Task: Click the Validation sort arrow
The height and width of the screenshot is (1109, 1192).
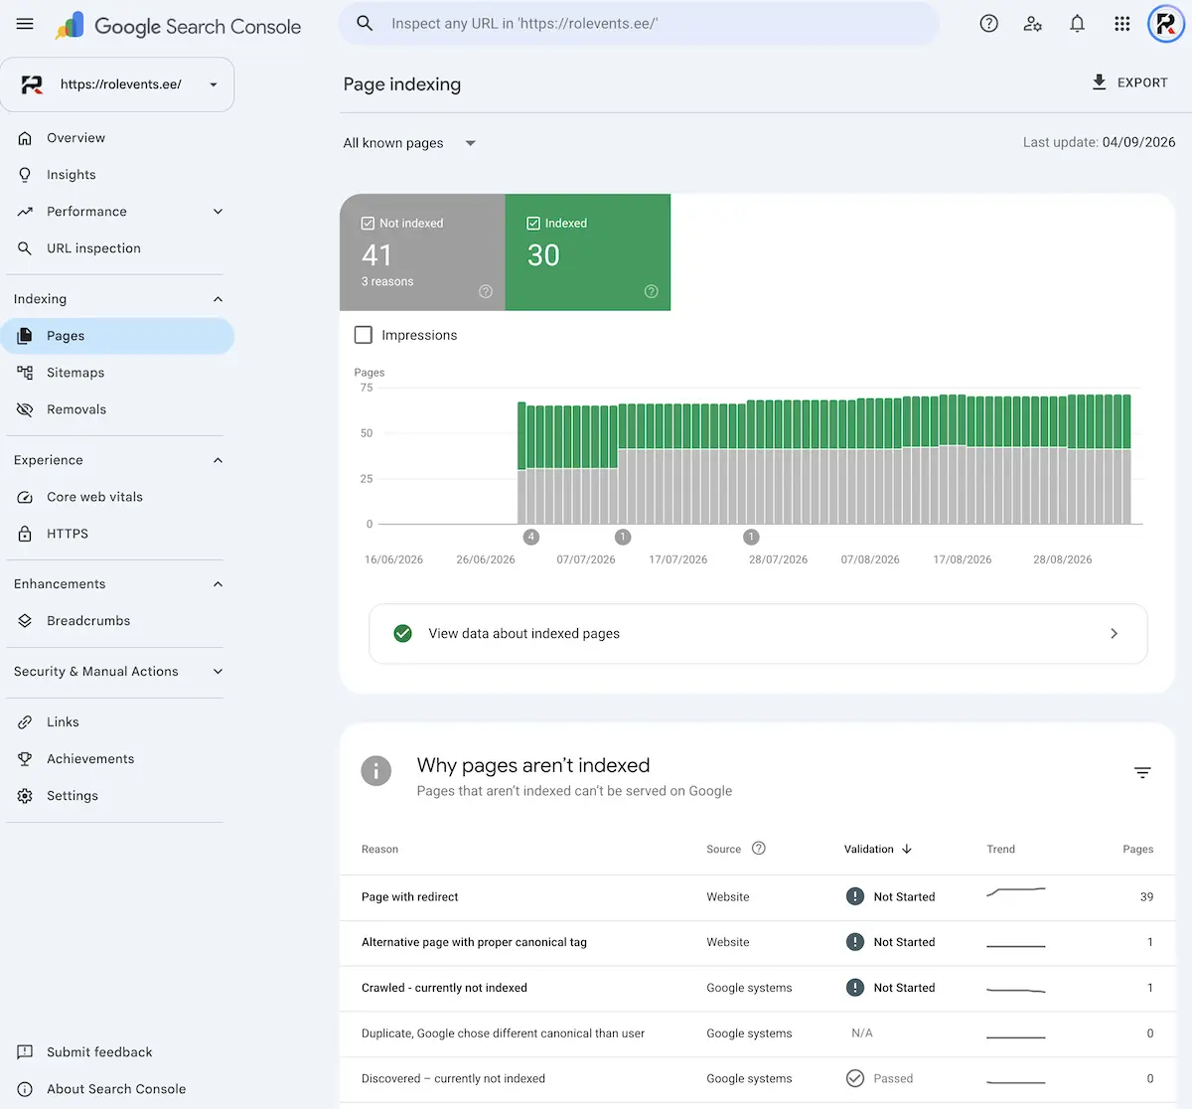Action: pyautogui.click(x=907, y=849)
